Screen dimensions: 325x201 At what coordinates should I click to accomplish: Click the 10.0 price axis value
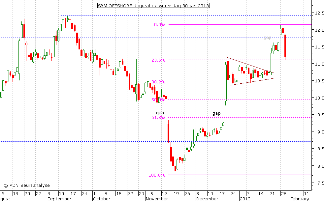point(319,98)
